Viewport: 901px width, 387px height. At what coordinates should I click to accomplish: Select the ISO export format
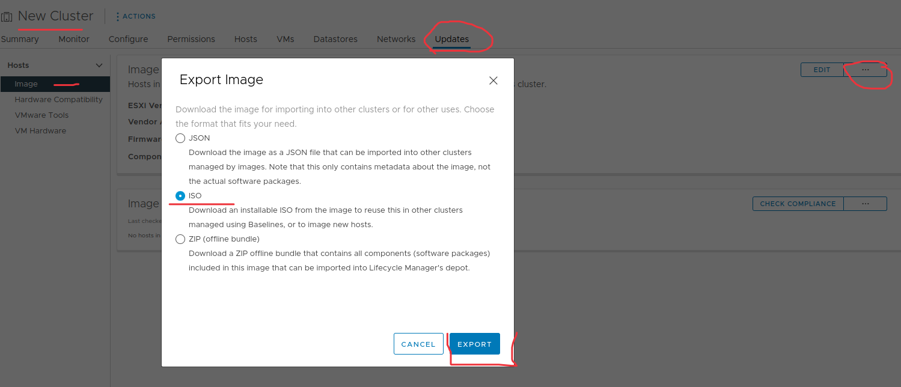pyautogui.click(x=180, y=195)
